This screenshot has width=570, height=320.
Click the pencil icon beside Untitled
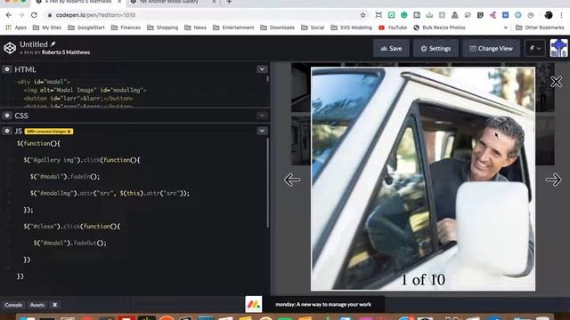coord(53,44)
